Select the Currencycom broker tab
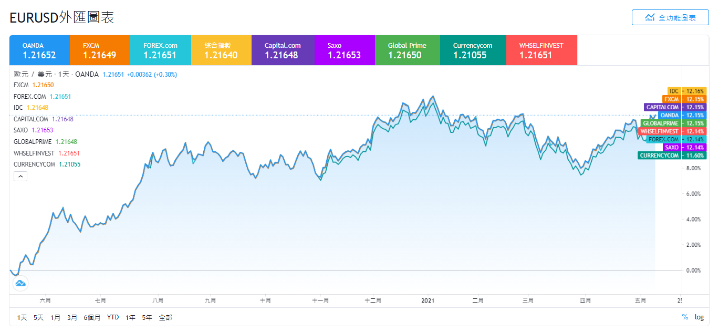 click(x=473, y=50)
